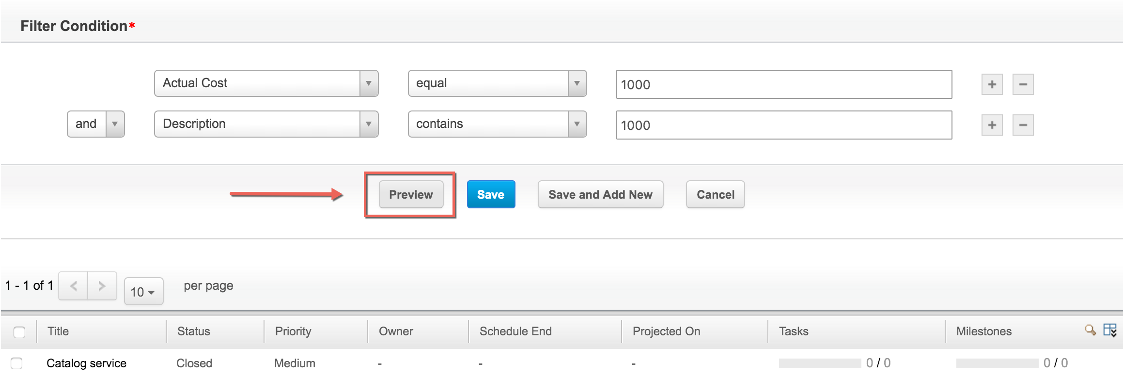The image size is (1123, 376).
Task: Go to the next results page
Action: (x=102, y=286)
